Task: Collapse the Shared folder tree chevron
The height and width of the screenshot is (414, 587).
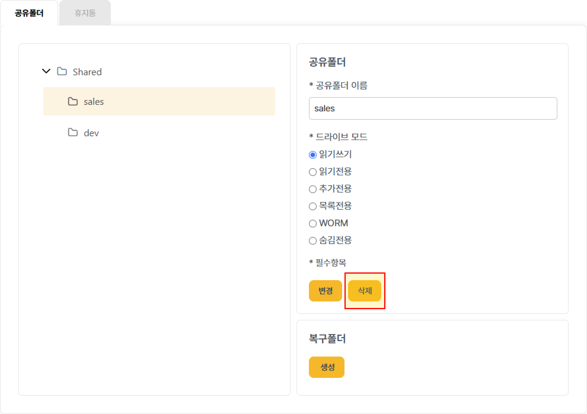Action: tap(46, 71)
